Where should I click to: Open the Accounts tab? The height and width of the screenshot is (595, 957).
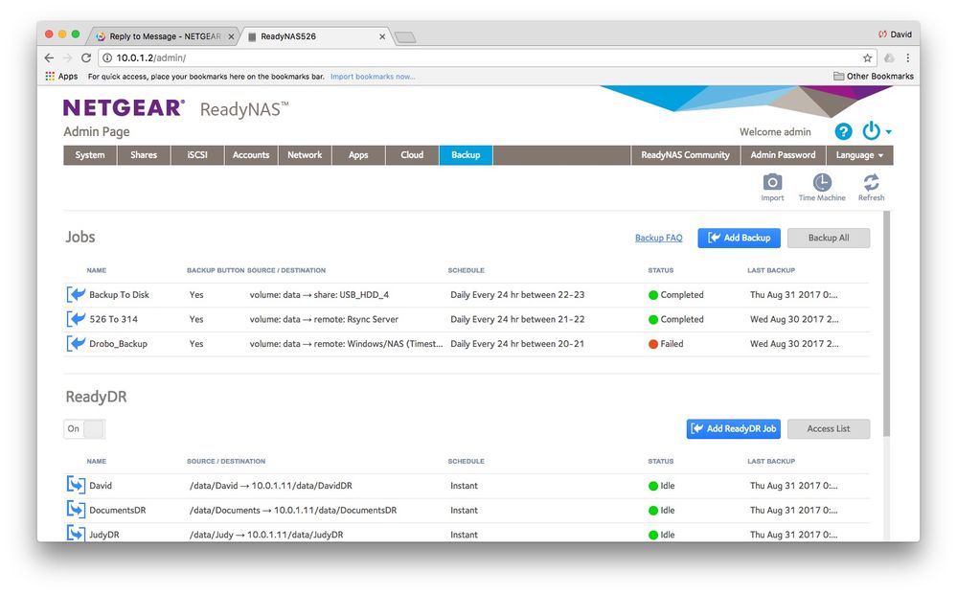[251, 155]
